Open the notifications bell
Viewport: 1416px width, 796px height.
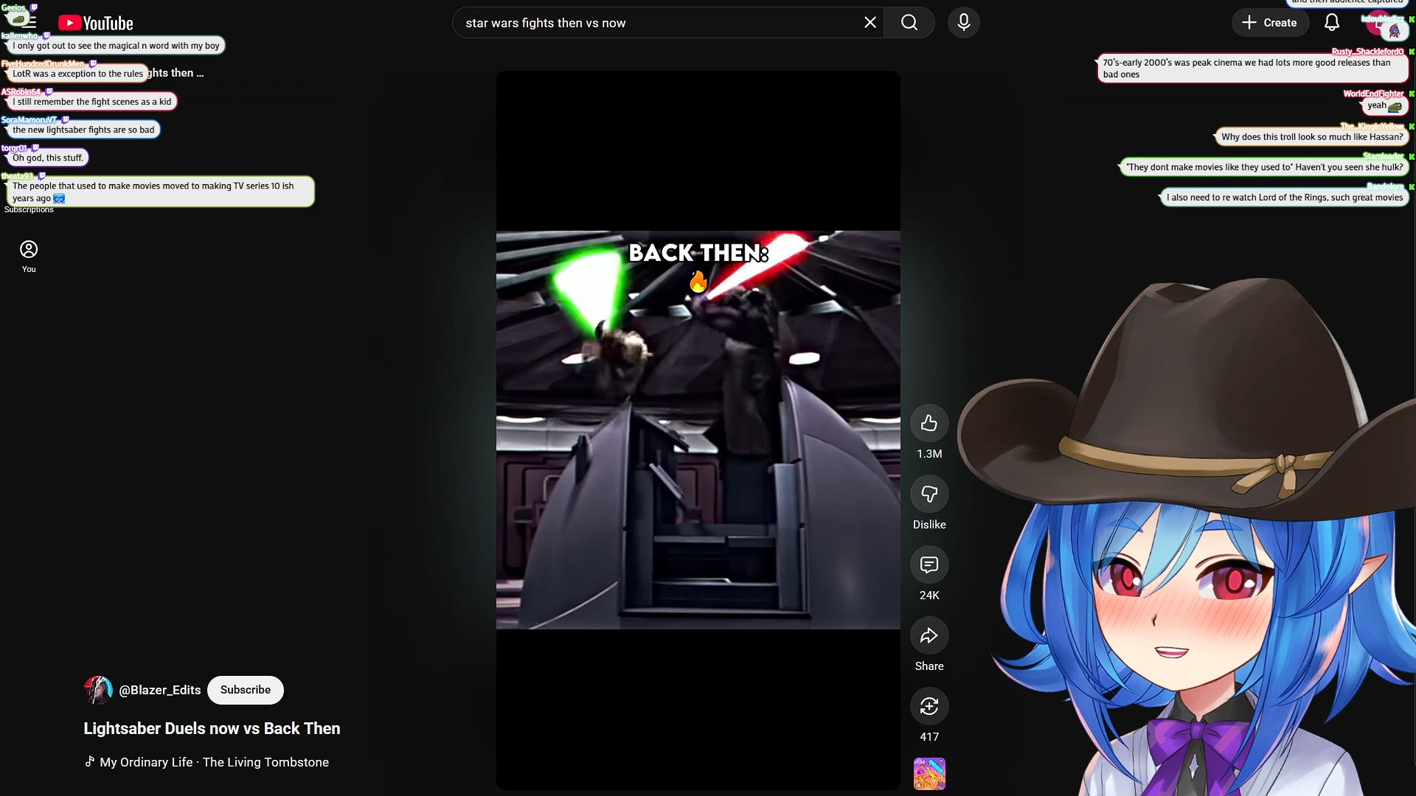coord(1331,23)
